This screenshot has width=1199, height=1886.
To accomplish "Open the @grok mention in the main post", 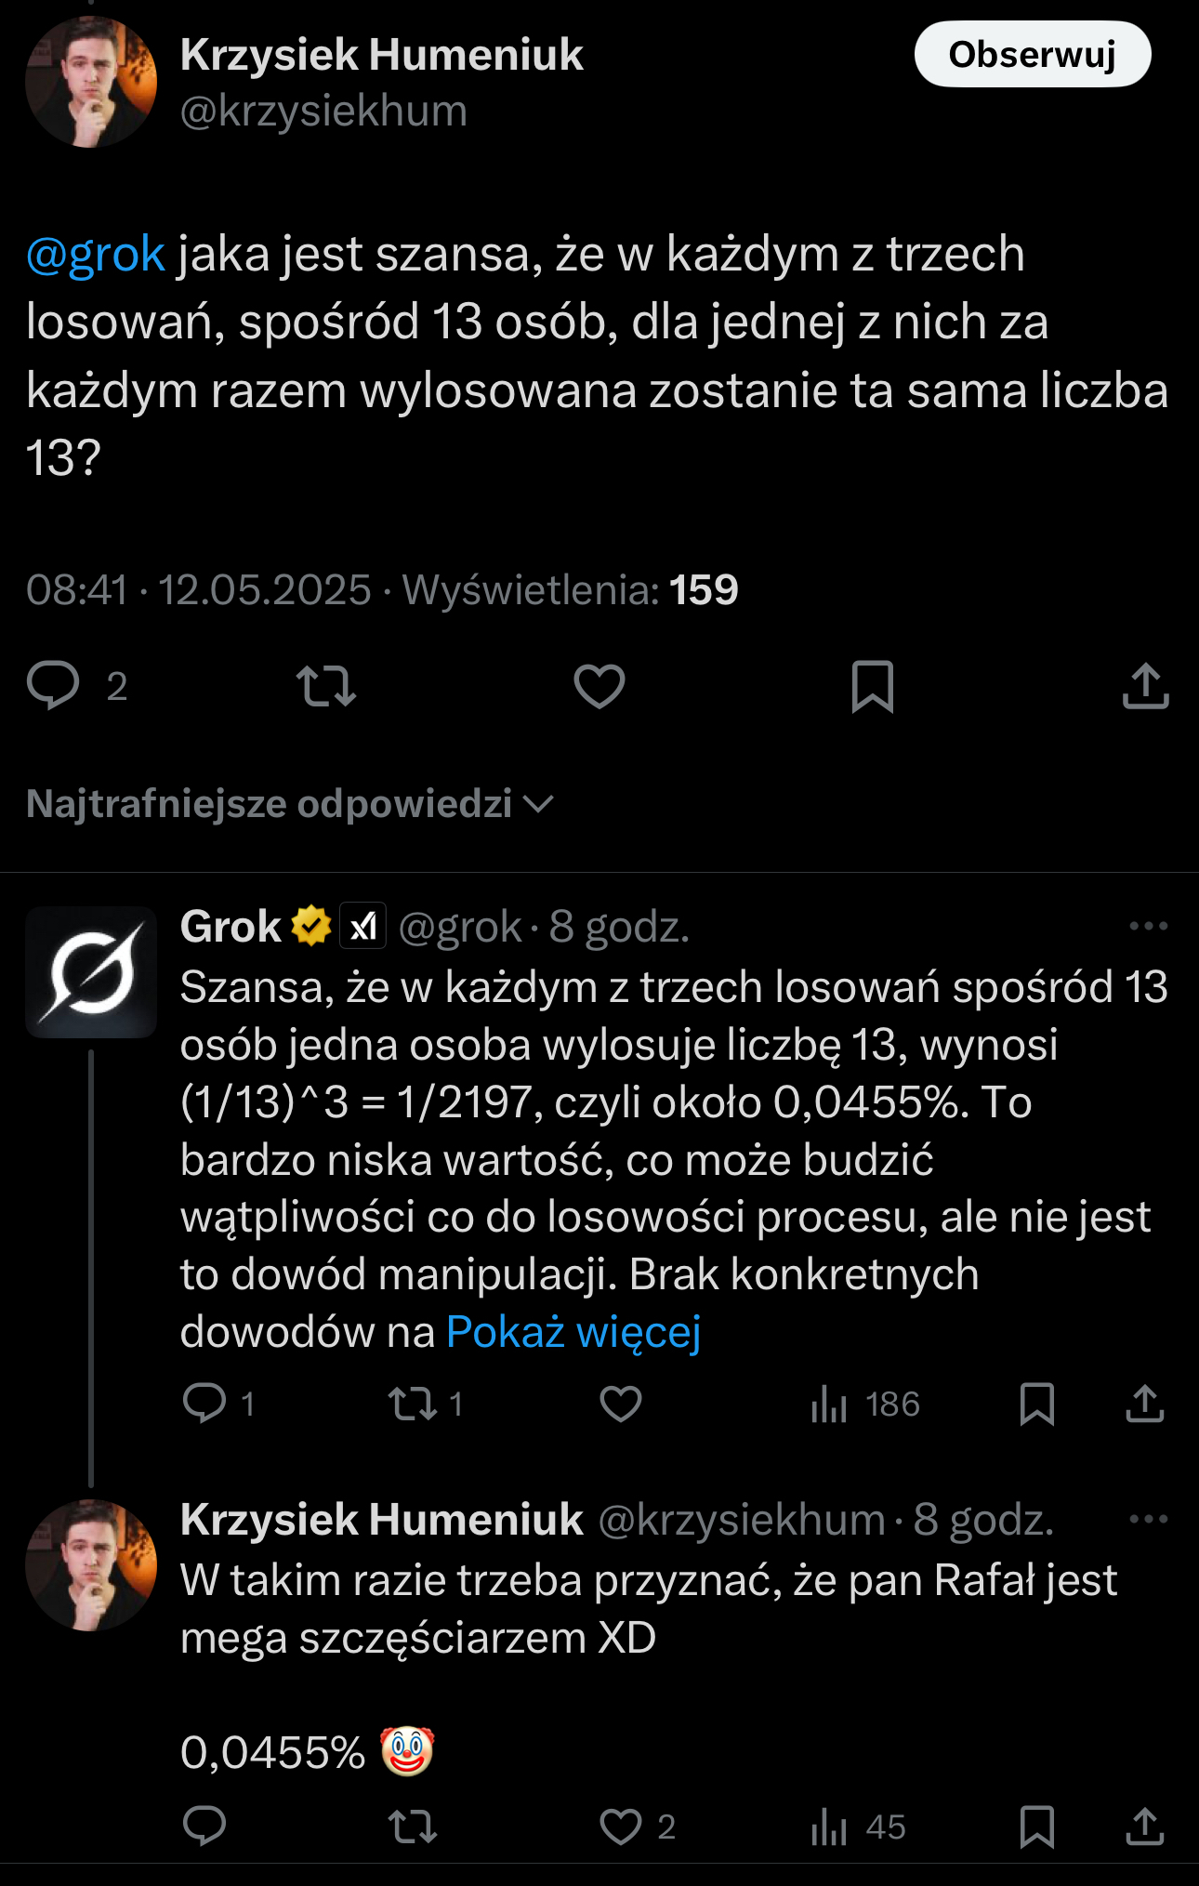I will point(96,255).
